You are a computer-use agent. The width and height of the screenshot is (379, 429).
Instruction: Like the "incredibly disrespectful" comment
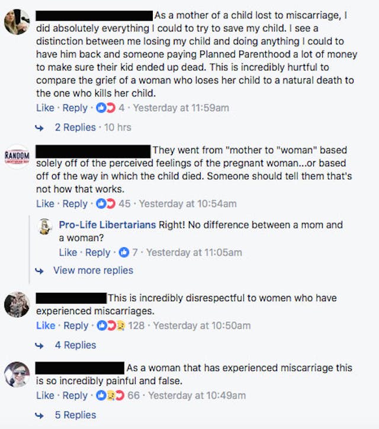coord(45,325)
